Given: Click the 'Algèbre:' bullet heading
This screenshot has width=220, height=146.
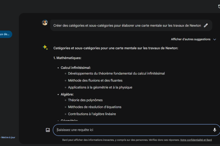Looking at the screenshot, I should (67, 95).
